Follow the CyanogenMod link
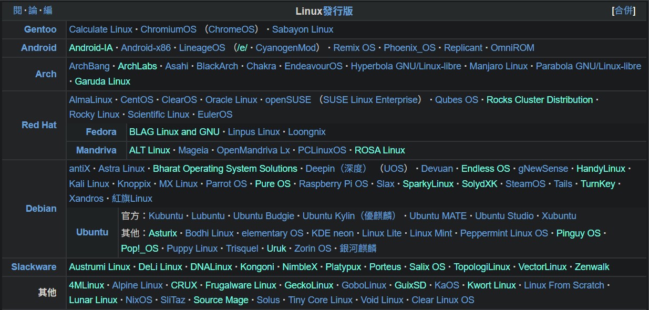This screenshot has height=310, width=649. pos(286,48)
